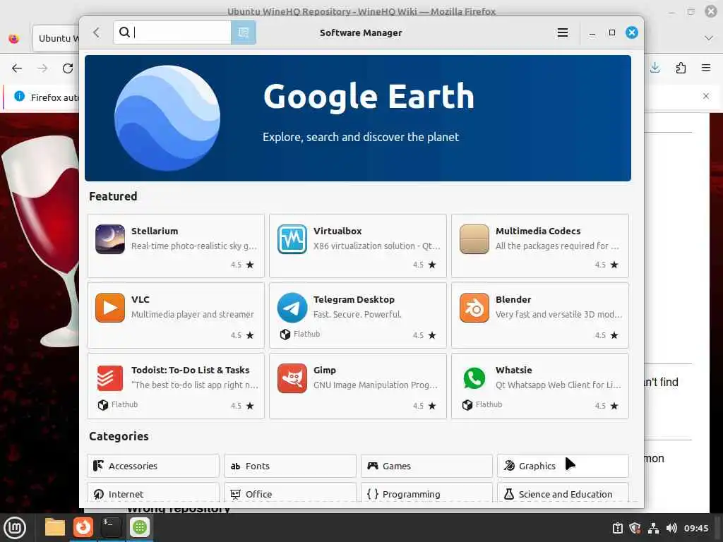Image resolution: width=723 pixels, height=542 pixels.
Task: Click the Firefox forward arrow
Action: pyautogui.click(x=42, y=68)
